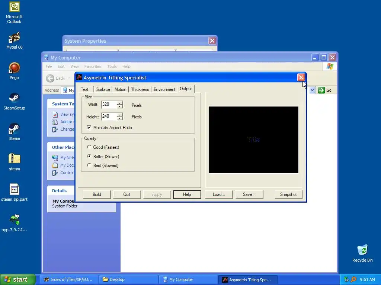
Task: Switch to the Environment tab
Action: coord(164,89)
